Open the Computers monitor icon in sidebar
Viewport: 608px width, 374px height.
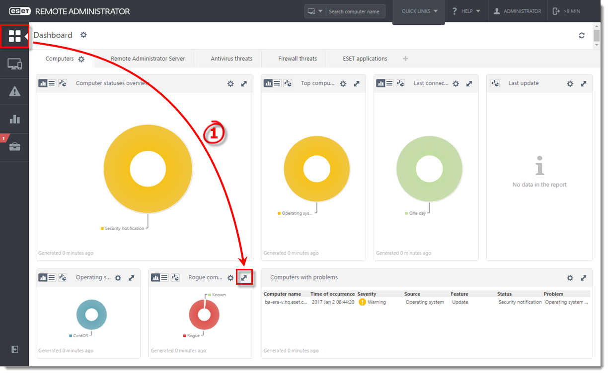tap(15, 64)
